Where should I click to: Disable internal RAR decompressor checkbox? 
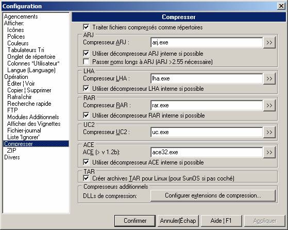tap(86, 116)
